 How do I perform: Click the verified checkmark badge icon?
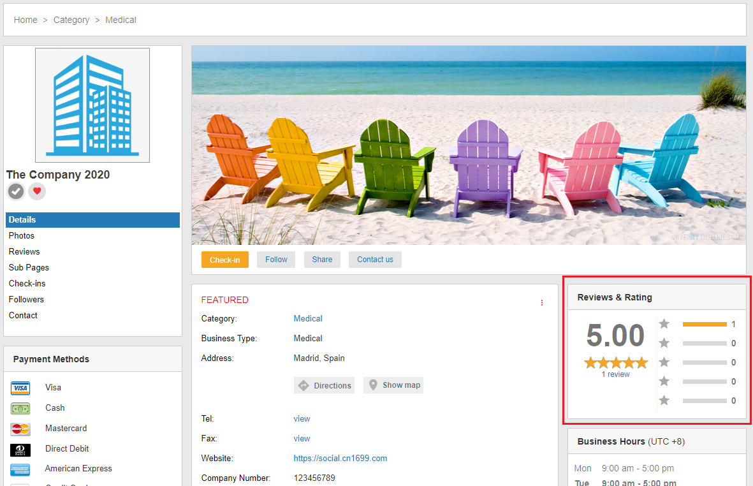point(16,191)
